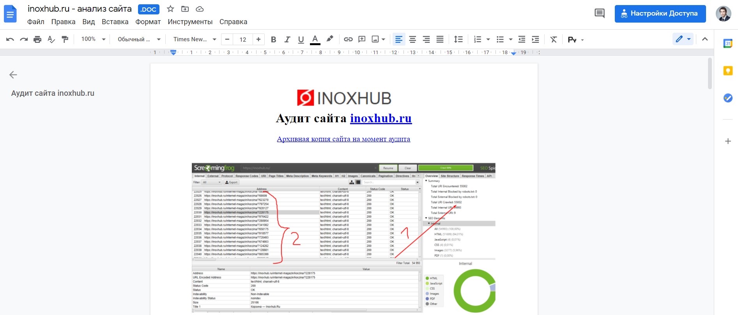
Task: Open the Инструменты menu
Action: coord(190,22)
